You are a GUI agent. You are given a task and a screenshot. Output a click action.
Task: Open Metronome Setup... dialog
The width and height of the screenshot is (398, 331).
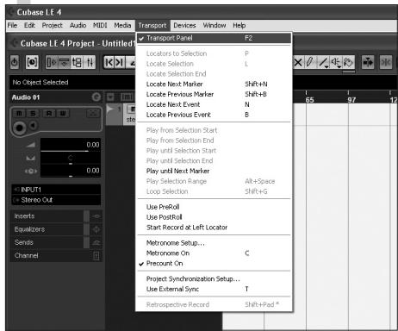[214, 243]
